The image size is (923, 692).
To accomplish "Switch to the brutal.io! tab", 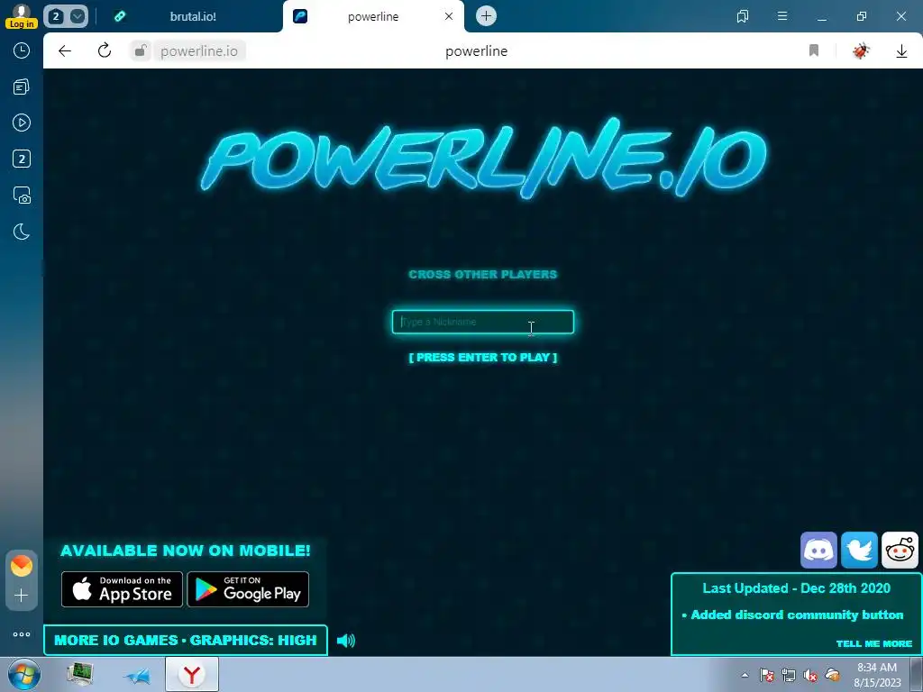I will point(193,16).
